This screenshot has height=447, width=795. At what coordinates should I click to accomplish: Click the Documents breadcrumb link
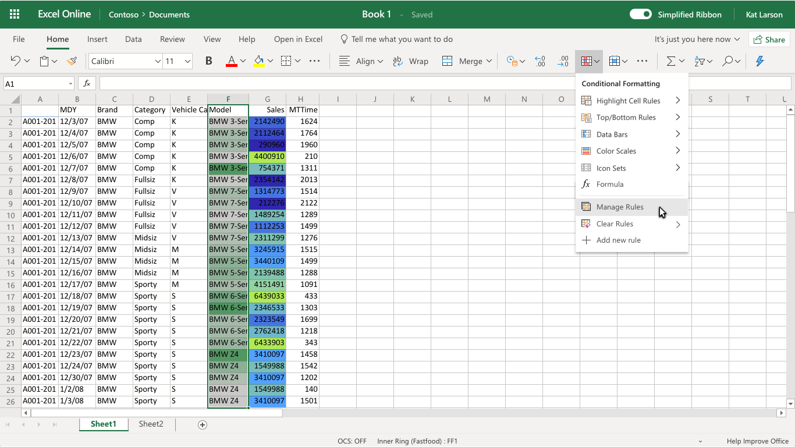click(x=169, y=15)
